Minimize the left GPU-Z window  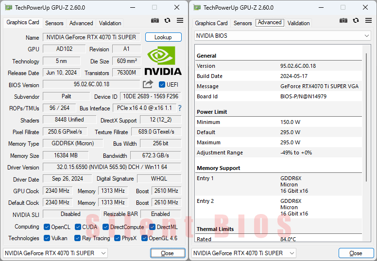[133, 8]
